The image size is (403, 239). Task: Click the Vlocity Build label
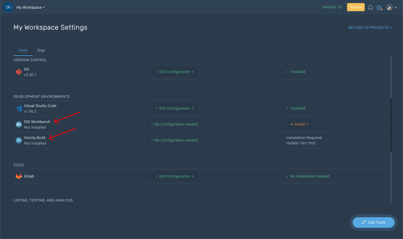pyautogui.click(x=35, y=138)
